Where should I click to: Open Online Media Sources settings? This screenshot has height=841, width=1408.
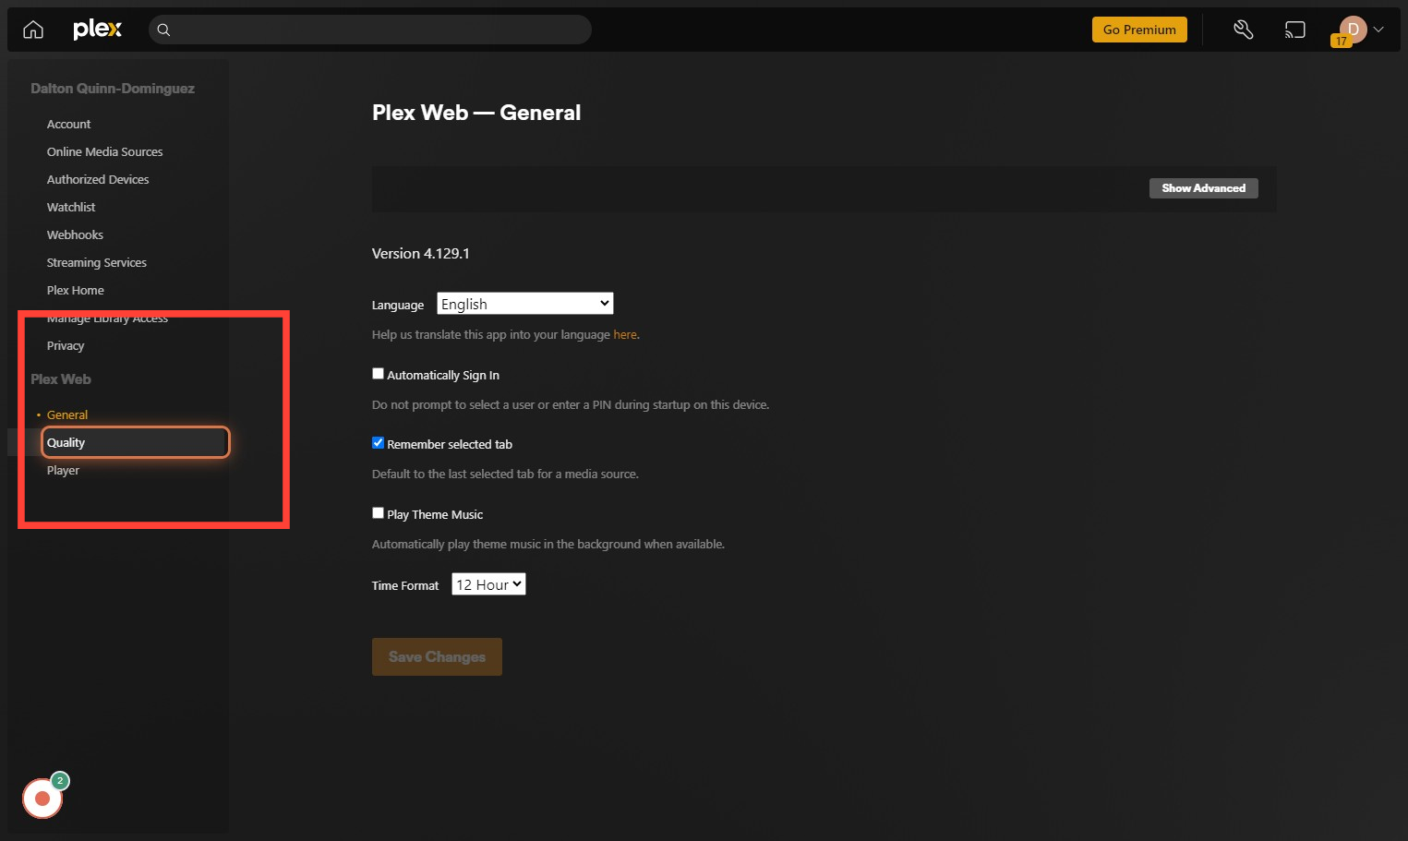[x=105, y=151]
